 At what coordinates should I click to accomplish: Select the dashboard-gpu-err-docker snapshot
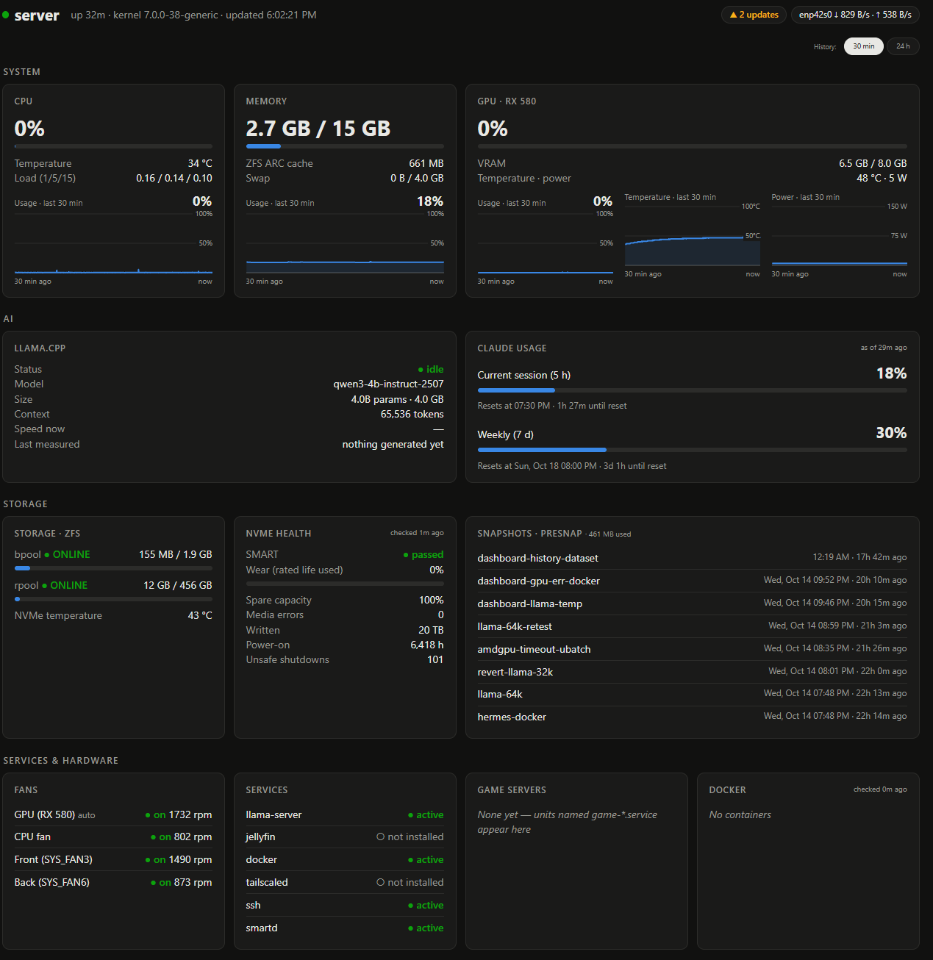(x=692, y=581)
